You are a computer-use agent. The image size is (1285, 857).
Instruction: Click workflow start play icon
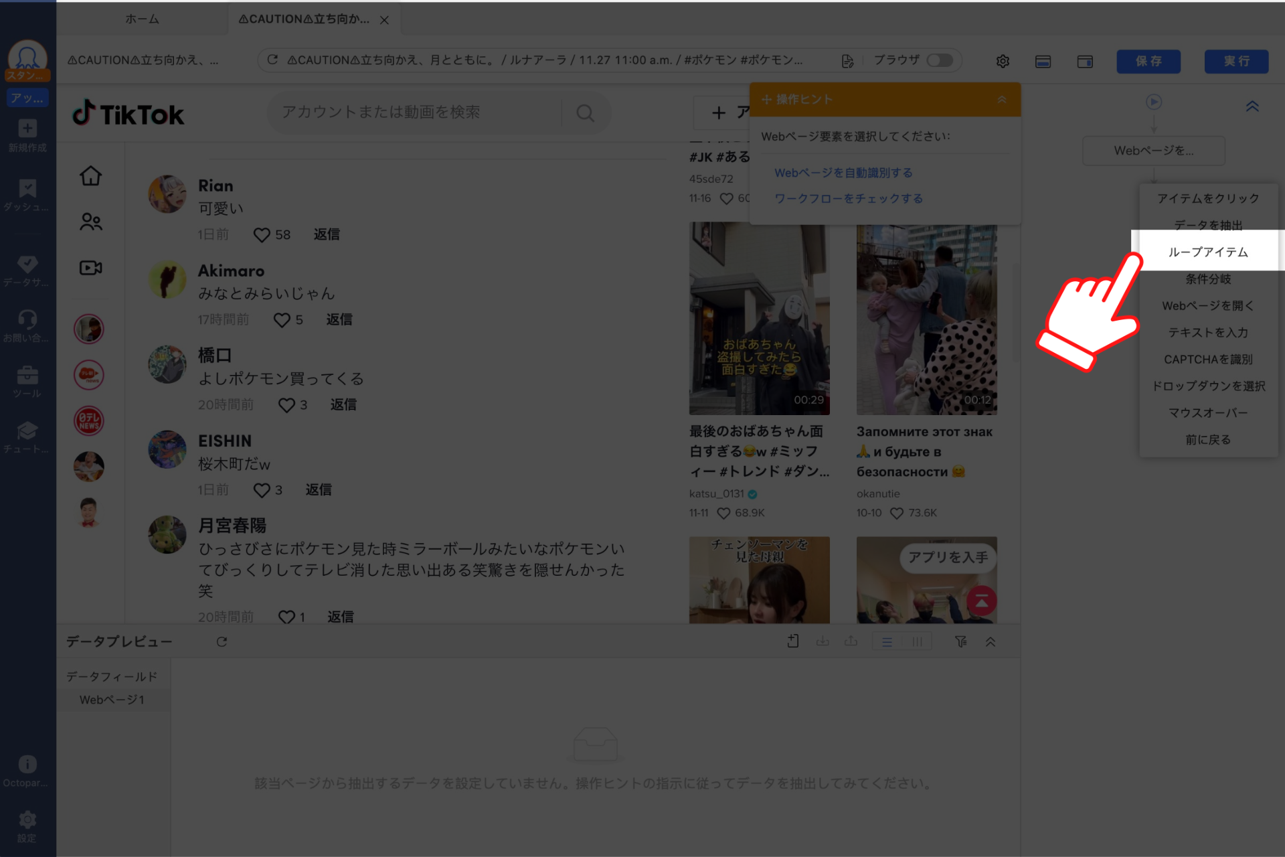tap(1153, 102)
